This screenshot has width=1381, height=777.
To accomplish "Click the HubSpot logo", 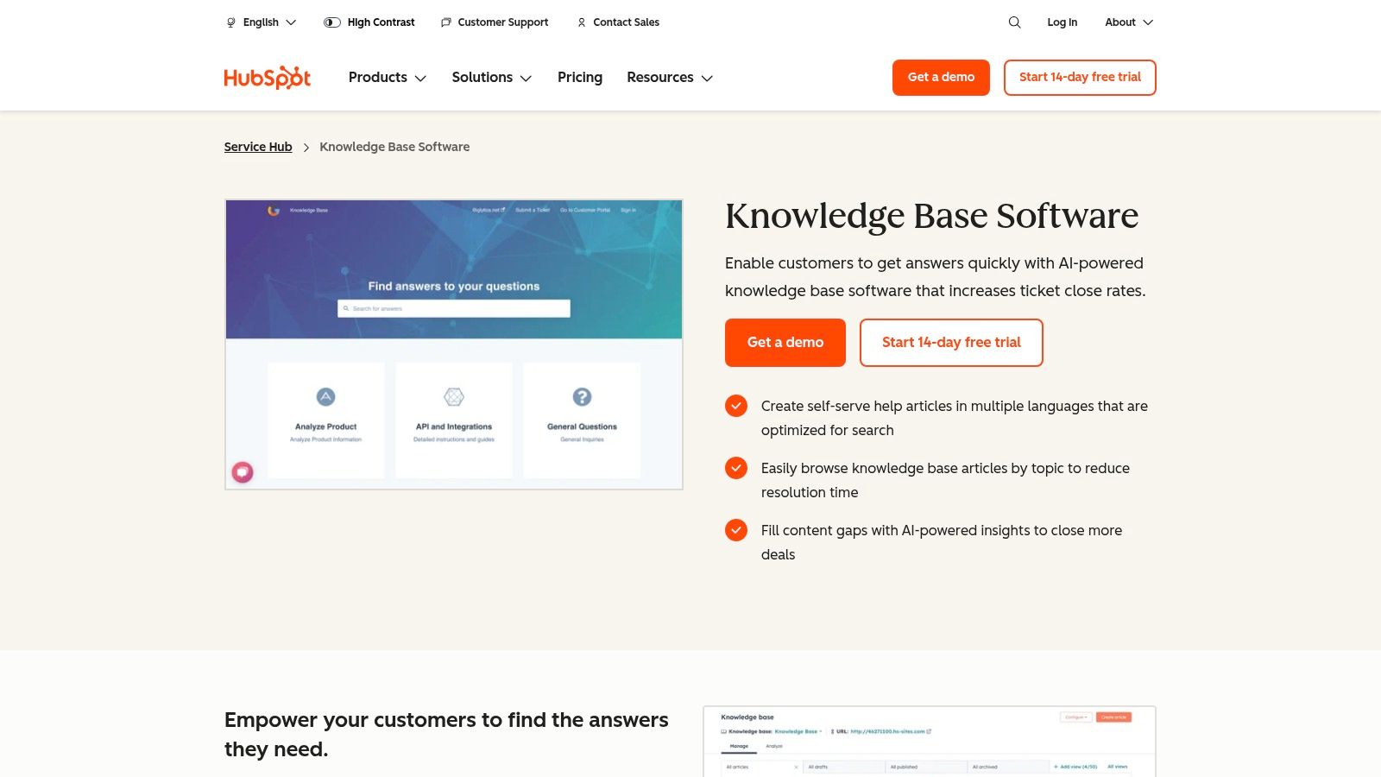I will (267, 77).
